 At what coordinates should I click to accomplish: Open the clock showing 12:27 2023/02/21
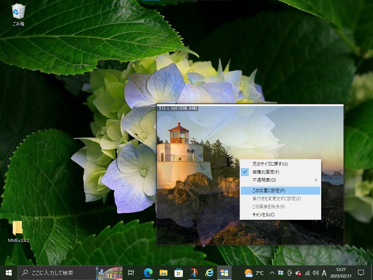(x=341, y=273)
